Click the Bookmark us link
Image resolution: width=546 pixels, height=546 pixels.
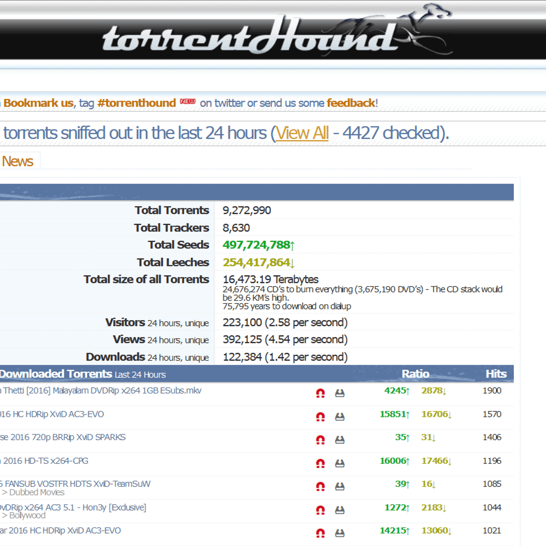pyautogui.click(x=38, y=103)
